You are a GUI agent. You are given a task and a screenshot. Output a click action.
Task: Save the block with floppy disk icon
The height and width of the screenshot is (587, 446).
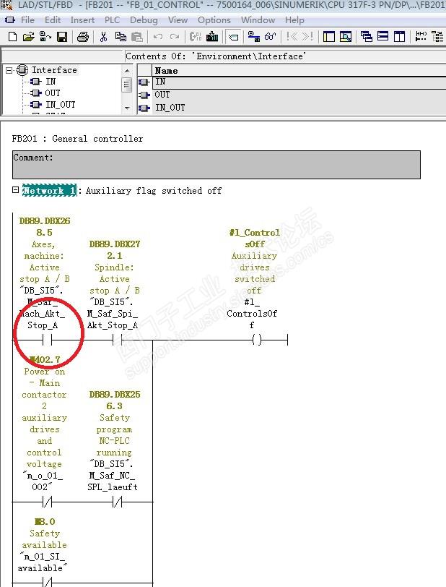pos(62,37)
